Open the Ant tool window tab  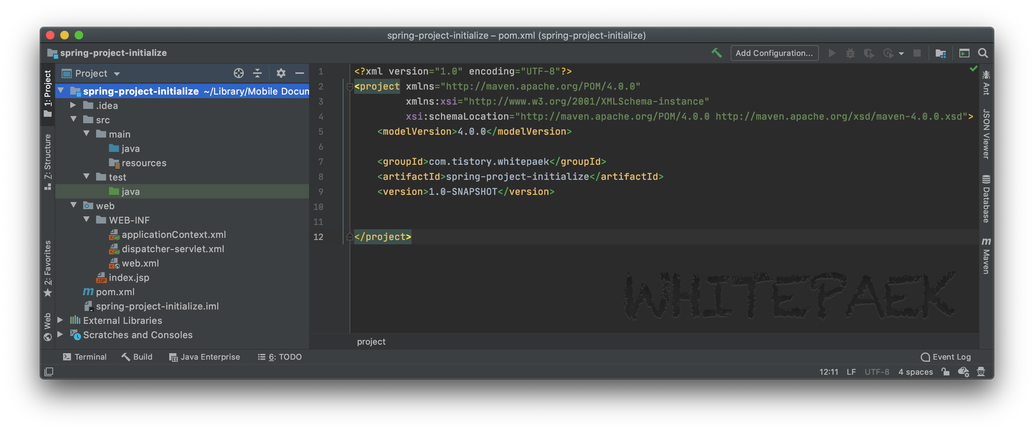(986, 83)
